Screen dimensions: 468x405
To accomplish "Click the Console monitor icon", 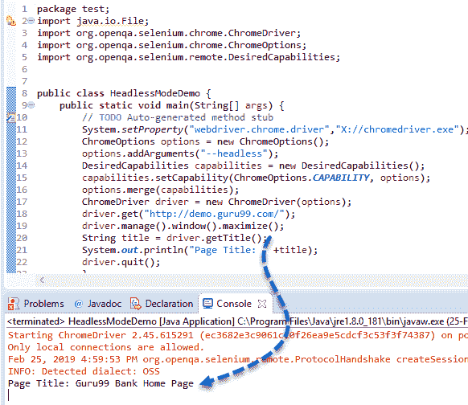I will 207,303.
